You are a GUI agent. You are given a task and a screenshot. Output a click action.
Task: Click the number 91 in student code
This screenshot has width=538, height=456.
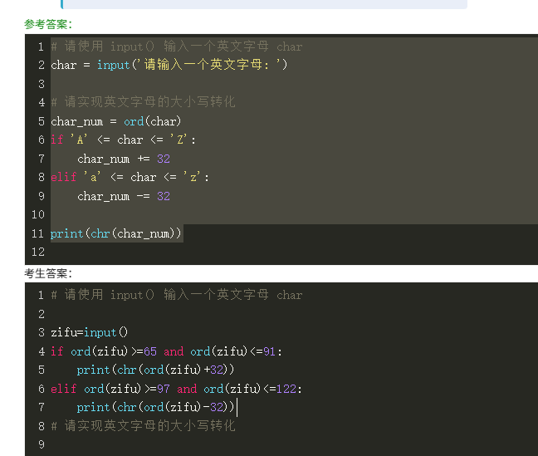269,351
